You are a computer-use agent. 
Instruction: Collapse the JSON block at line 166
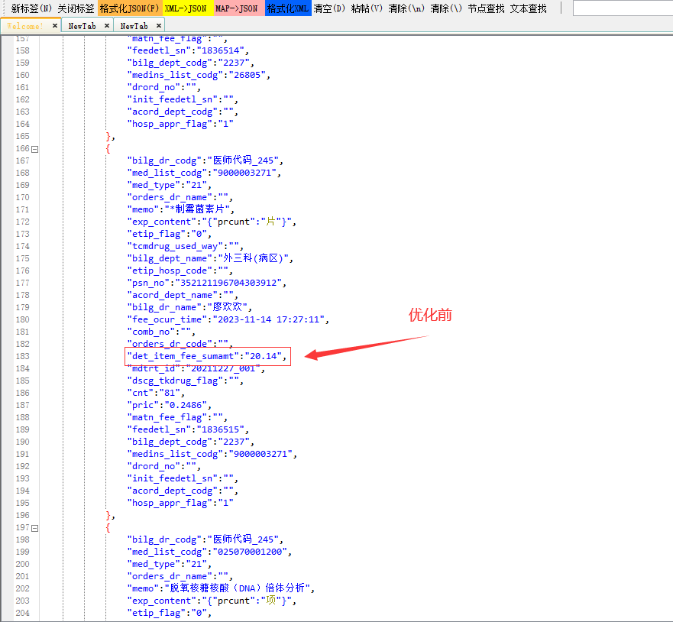[x=35, y=149]
